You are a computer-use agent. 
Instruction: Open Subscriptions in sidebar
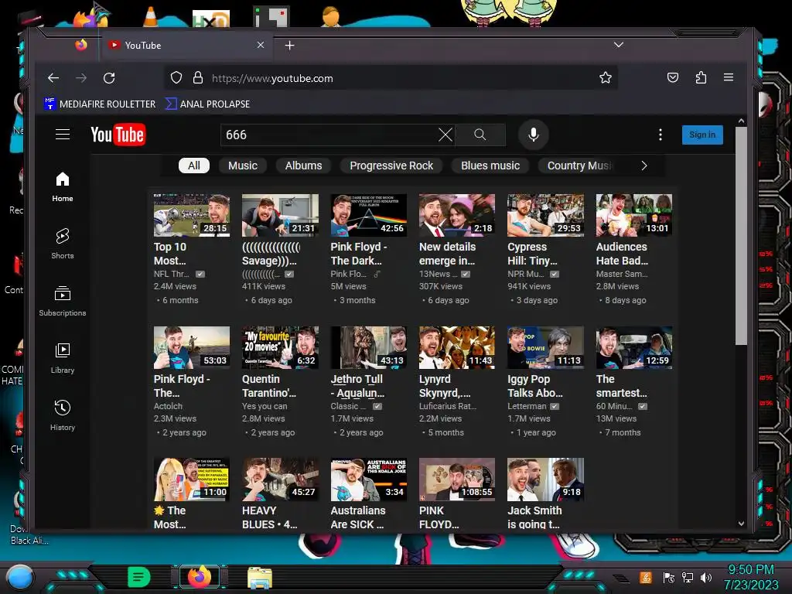pyautogui.click(x=63, y=301)
